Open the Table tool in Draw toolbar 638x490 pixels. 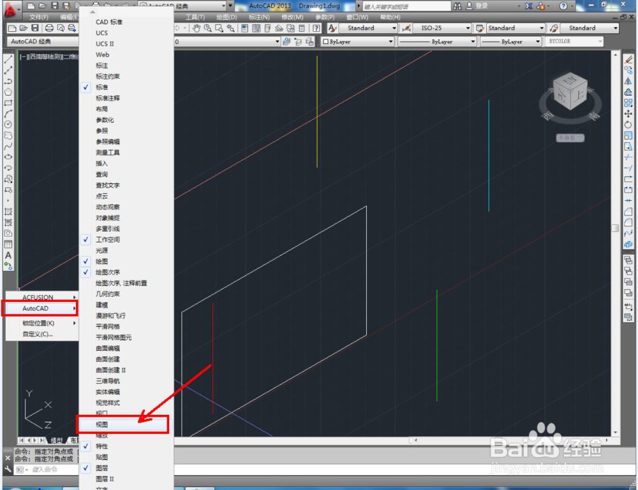click(x=8, y=244)
